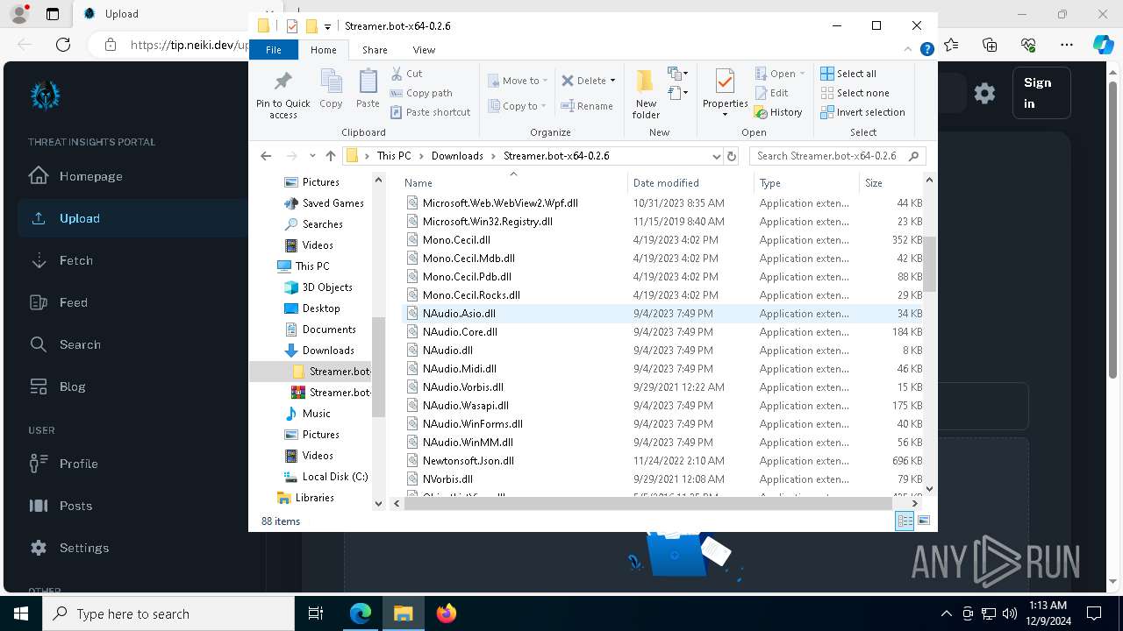Click Edit in the ribbon
Viewport: 1123px width, 631px height.
coord(771,93)
